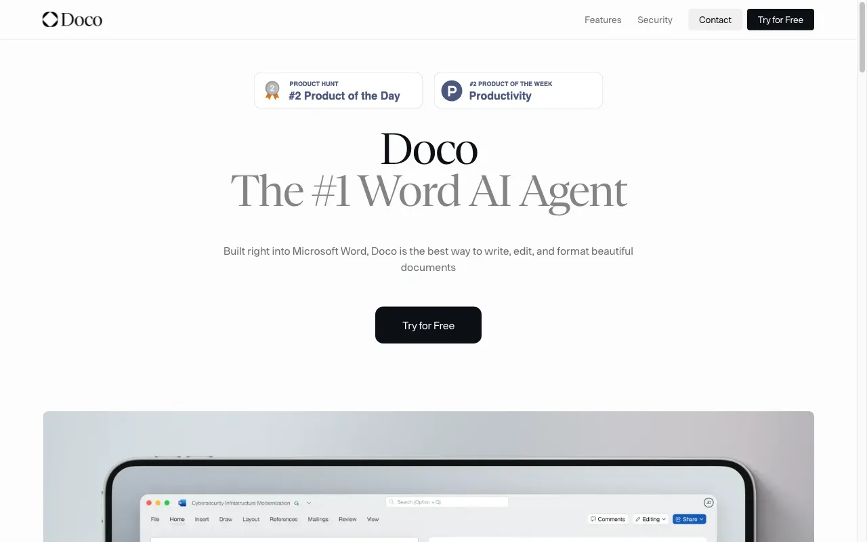Select the Mailings ribbon tab

(x=318, y=519)
